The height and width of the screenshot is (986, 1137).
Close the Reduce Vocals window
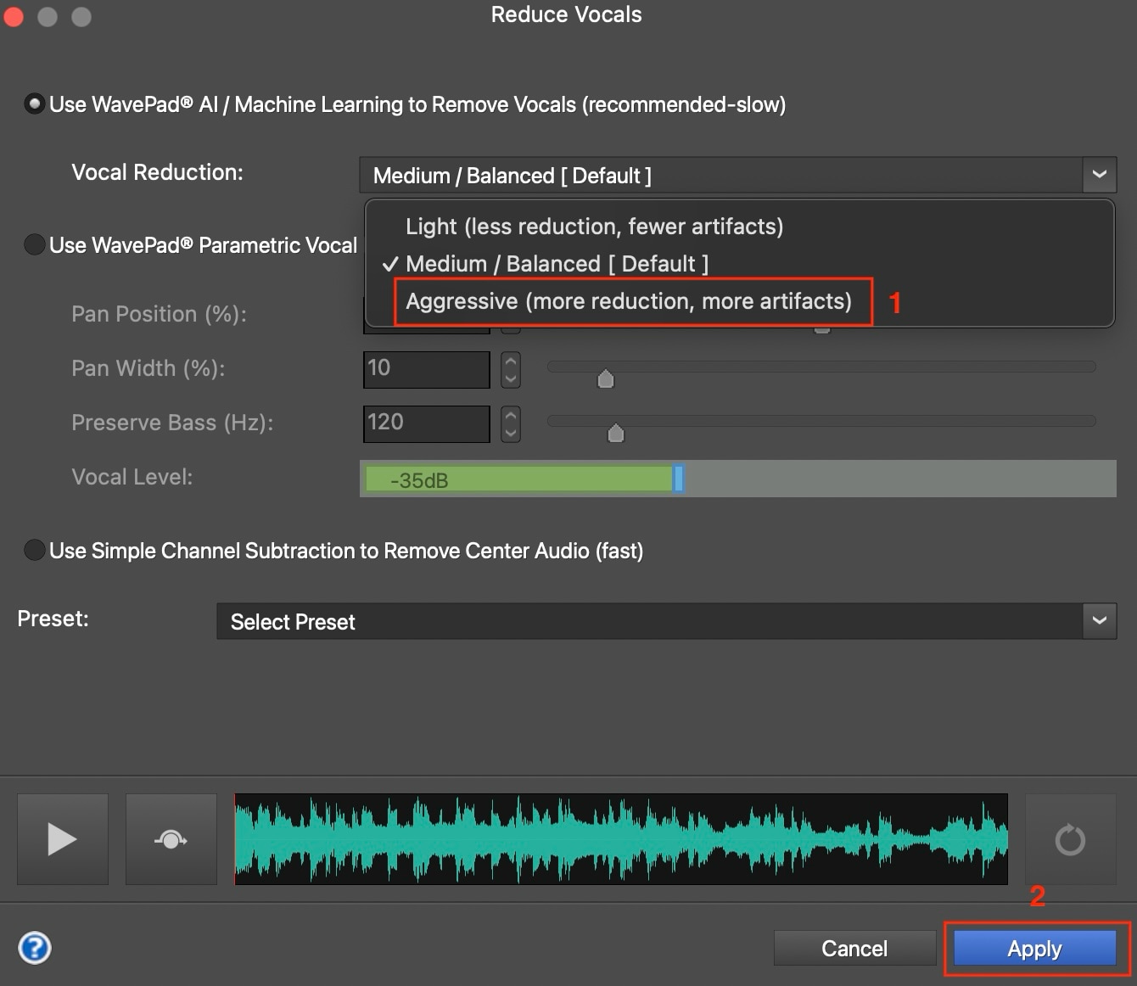(x=14, y=16)
